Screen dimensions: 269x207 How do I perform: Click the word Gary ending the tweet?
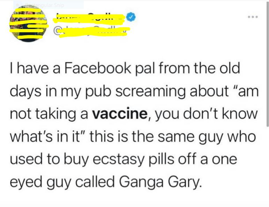(184, 183)
